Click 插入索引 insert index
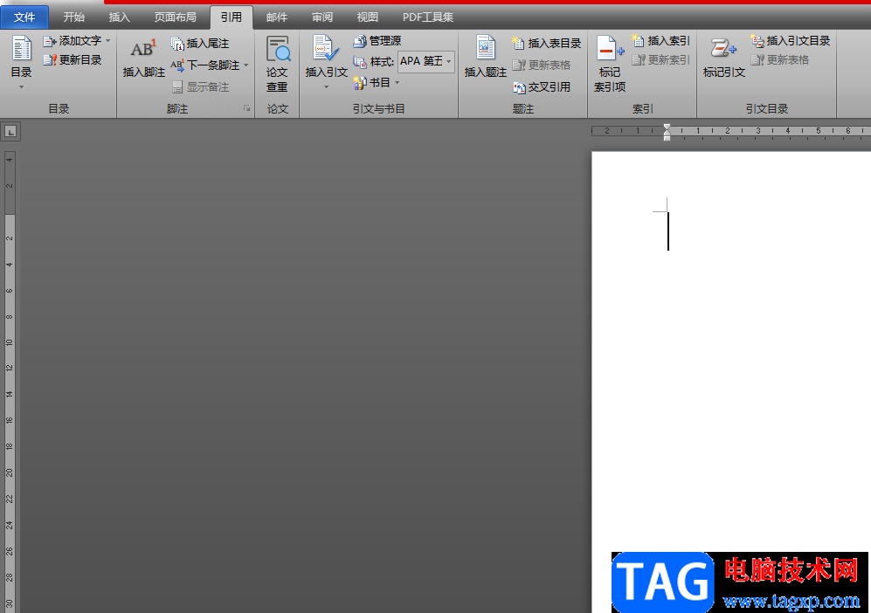Image resolution: width=871 pixels, height=613 pixels. (660, 40)
